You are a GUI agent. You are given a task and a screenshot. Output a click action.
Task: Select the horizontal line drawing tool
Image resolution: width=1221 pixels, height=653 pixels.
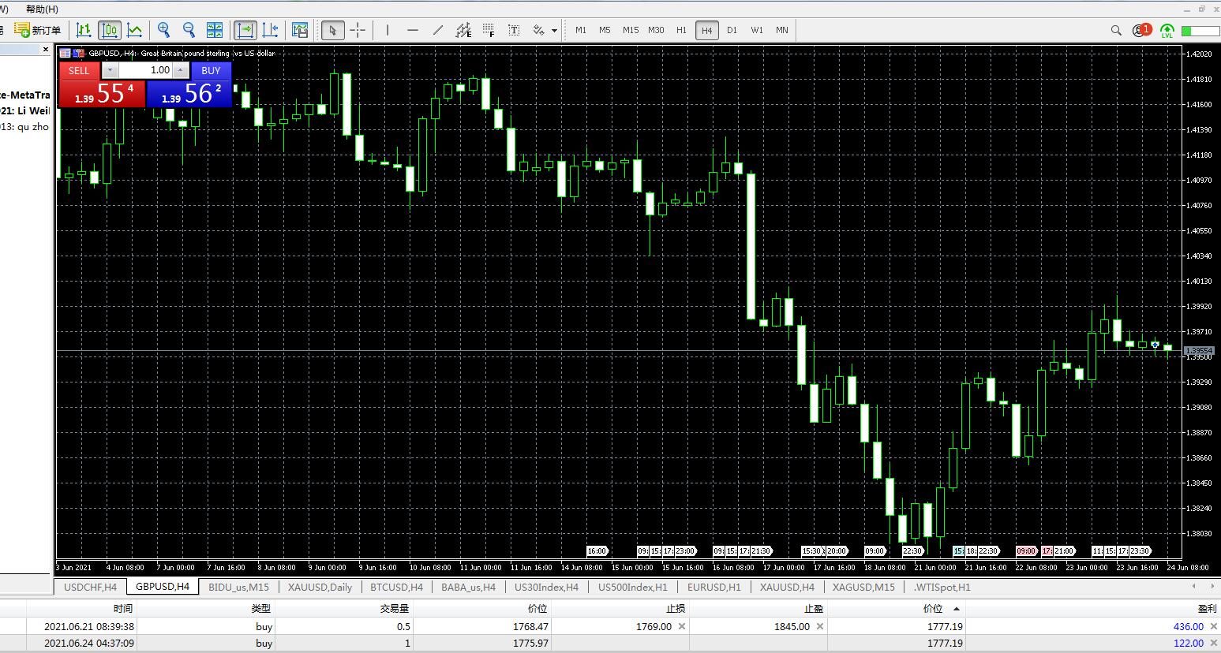(412, 30)
